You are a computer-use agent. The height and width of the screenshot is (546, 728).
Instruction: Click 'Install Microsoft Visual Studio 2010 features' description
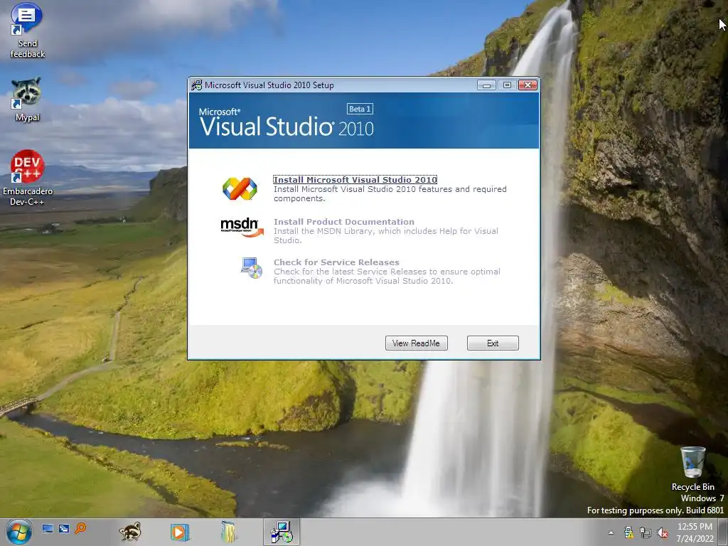[x=390, y=193]
